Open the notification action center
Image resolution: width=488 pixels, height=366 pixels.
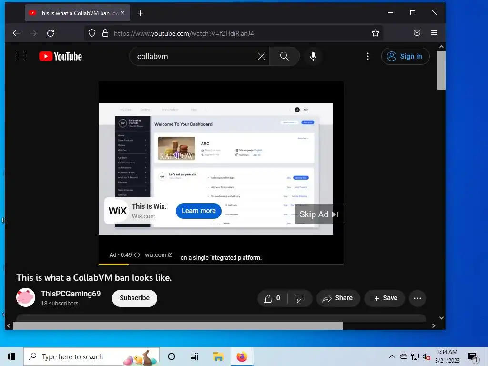coord(473,357)
